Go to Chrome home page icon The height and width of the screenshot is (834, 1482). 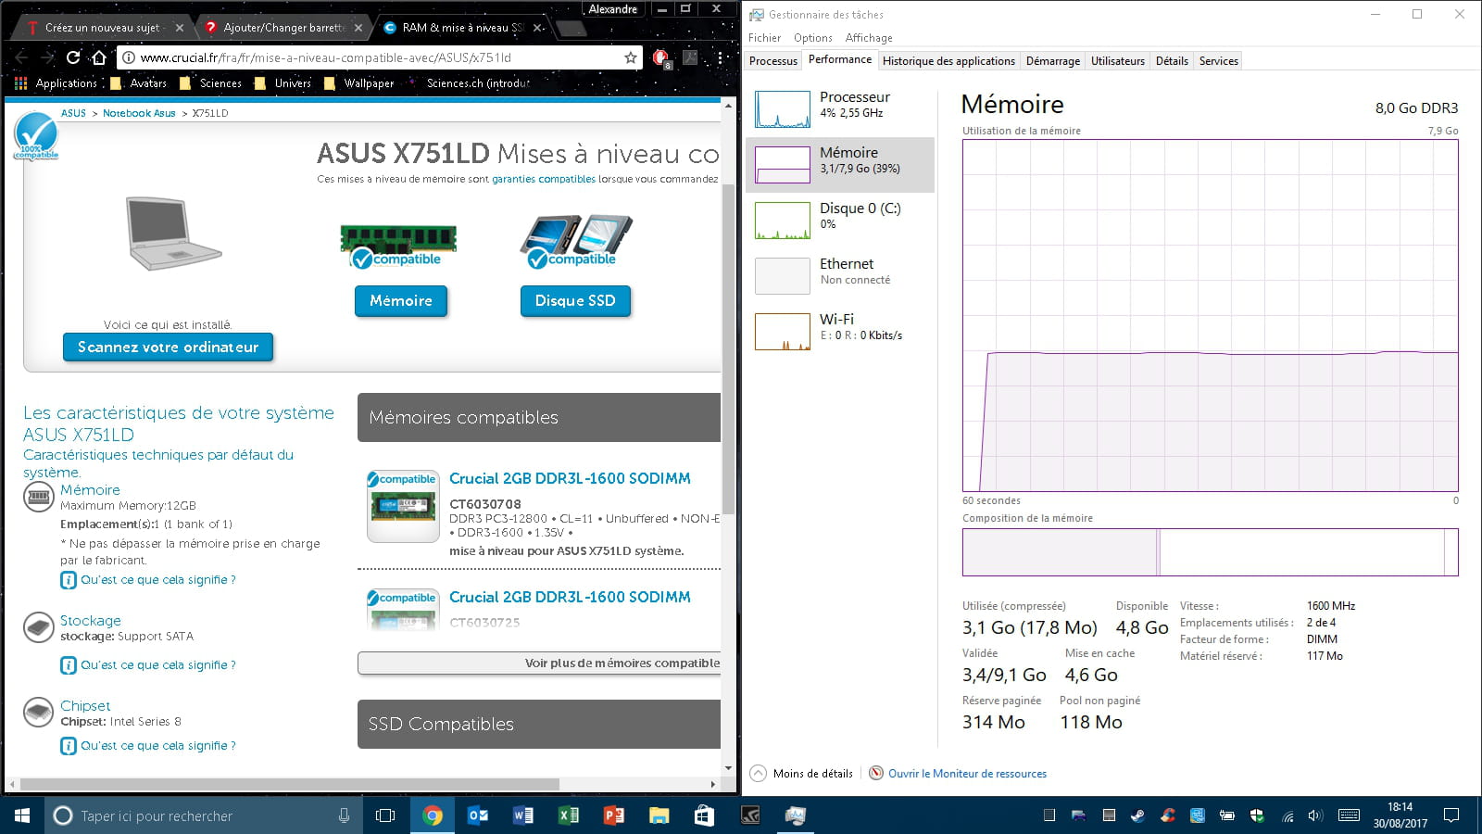pyautogui.click(x=99, y=57)
